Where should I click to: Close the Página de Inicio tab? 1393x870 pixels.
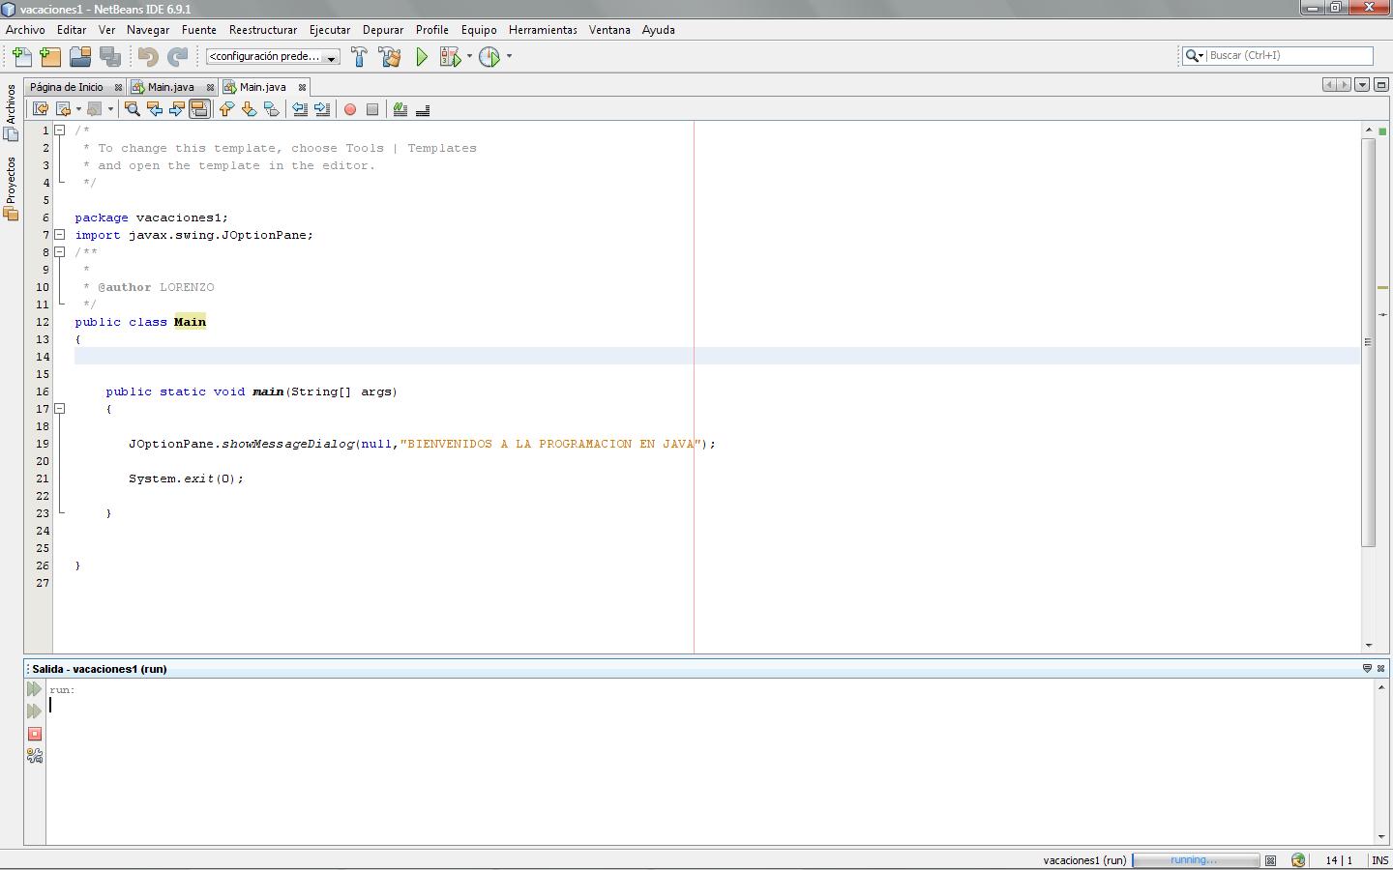(119, 87)
